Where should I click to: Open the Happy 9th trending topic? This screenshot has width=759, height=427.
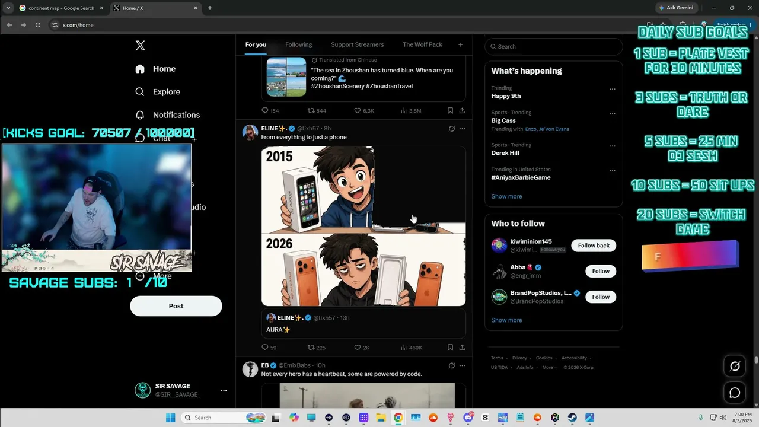[506, 96]
